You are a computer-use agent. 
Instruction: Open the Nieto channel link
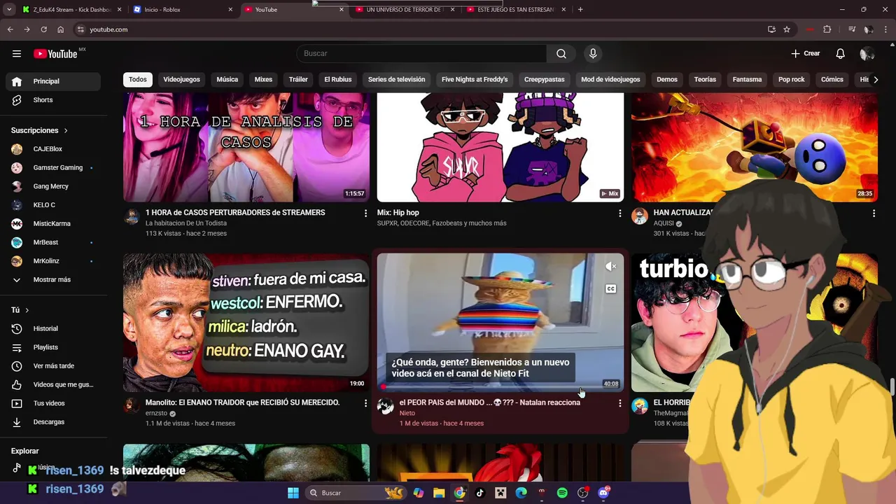point(407,413)
